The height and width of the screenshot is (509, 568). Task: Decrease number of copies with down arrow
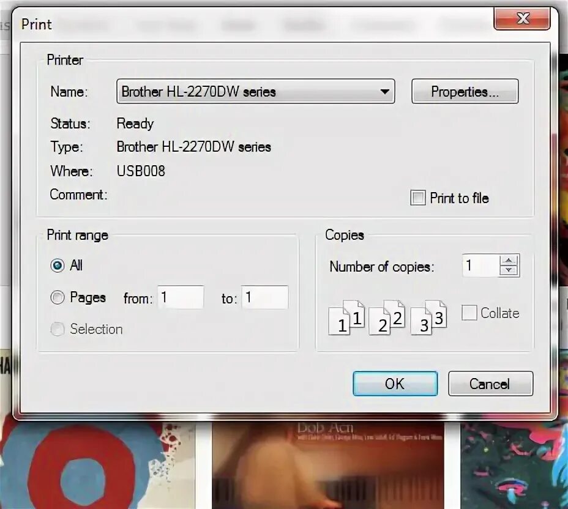[x=509, y=271]
